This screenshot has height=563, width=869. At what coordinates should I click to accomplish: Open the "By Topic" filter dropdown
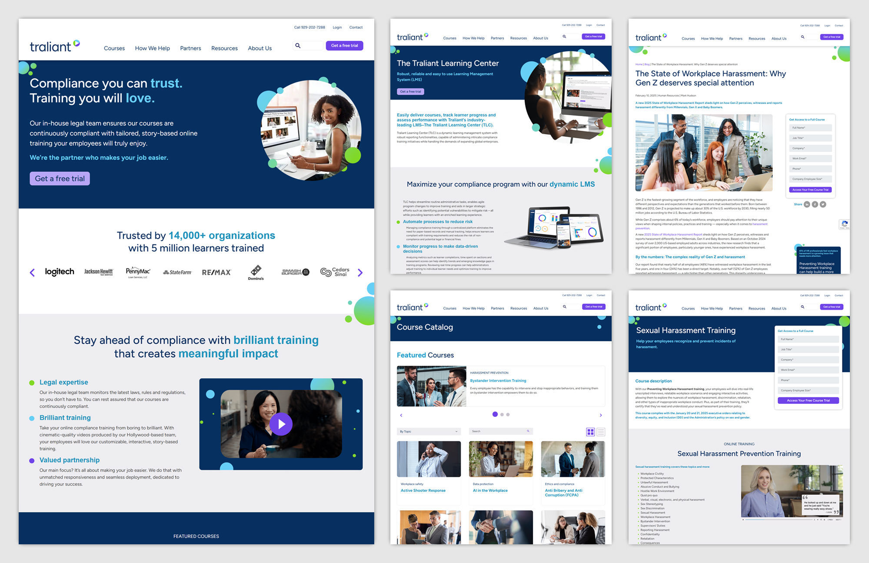coord(428,431)
